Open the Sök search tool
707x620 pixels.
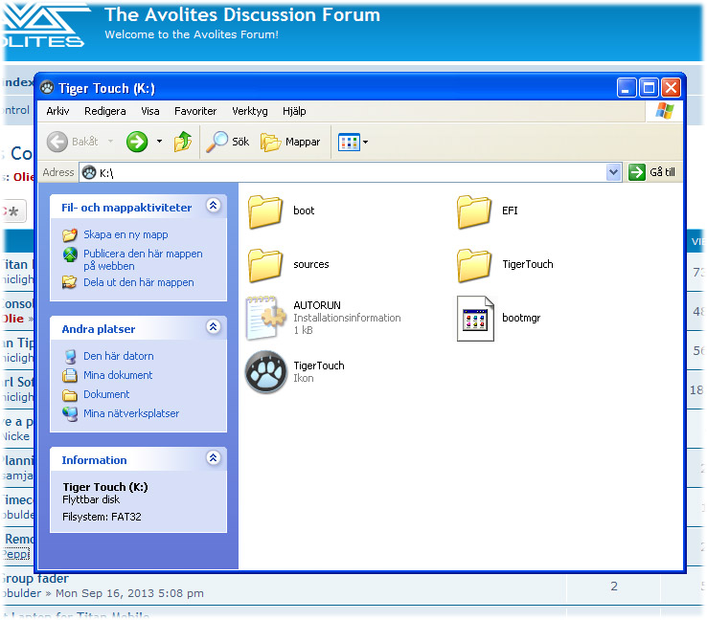(228, 142)
